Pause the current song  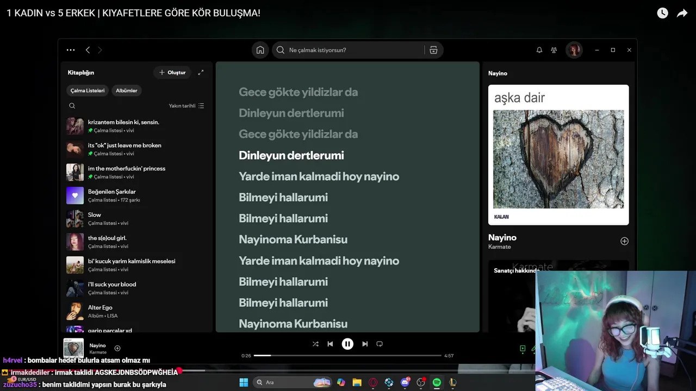click(347, 344)
